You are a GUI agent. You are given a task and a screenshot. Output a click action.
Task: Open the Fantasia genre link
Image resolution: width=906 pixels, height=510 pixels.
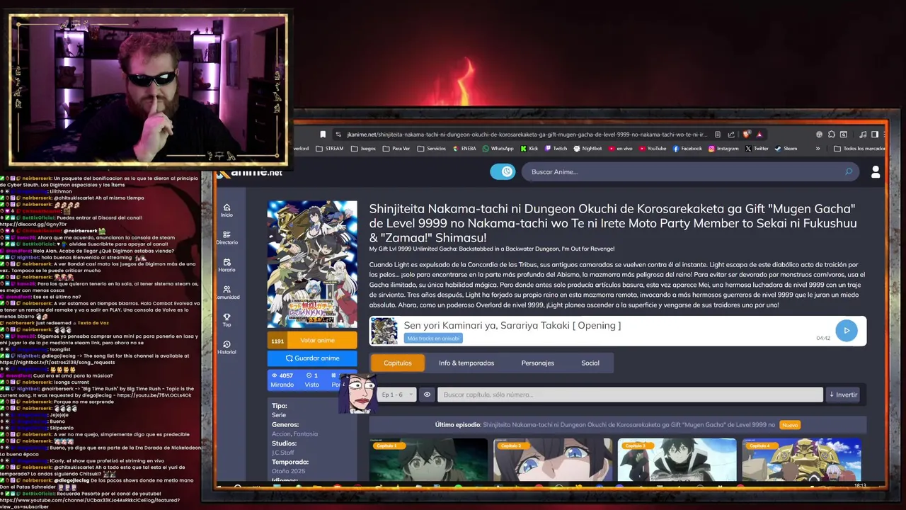coord(306,433)
